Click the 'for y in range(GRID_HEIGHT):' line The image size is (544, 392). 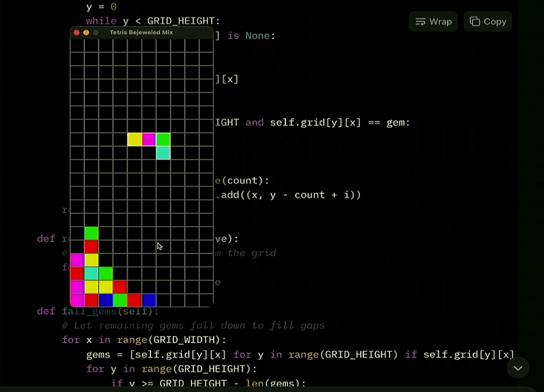click(172, 369)
